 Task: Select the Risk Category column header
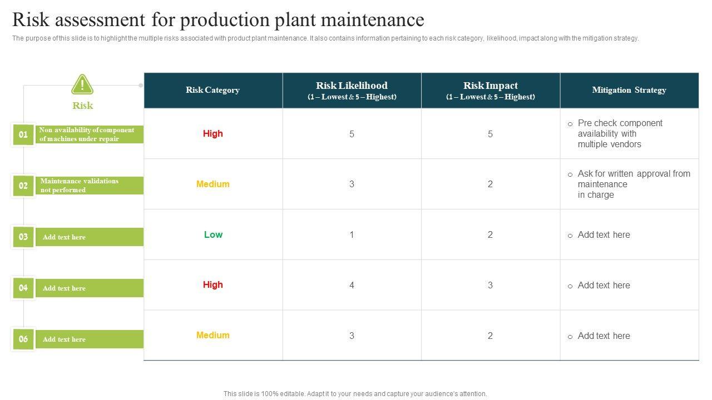(x=212, y=90)
